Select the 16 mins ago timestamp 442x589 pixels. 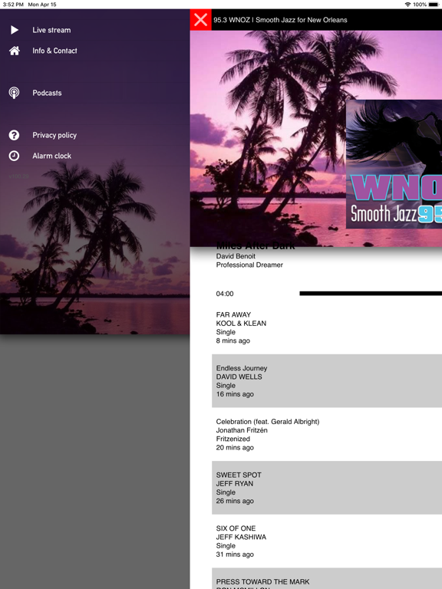235,394
